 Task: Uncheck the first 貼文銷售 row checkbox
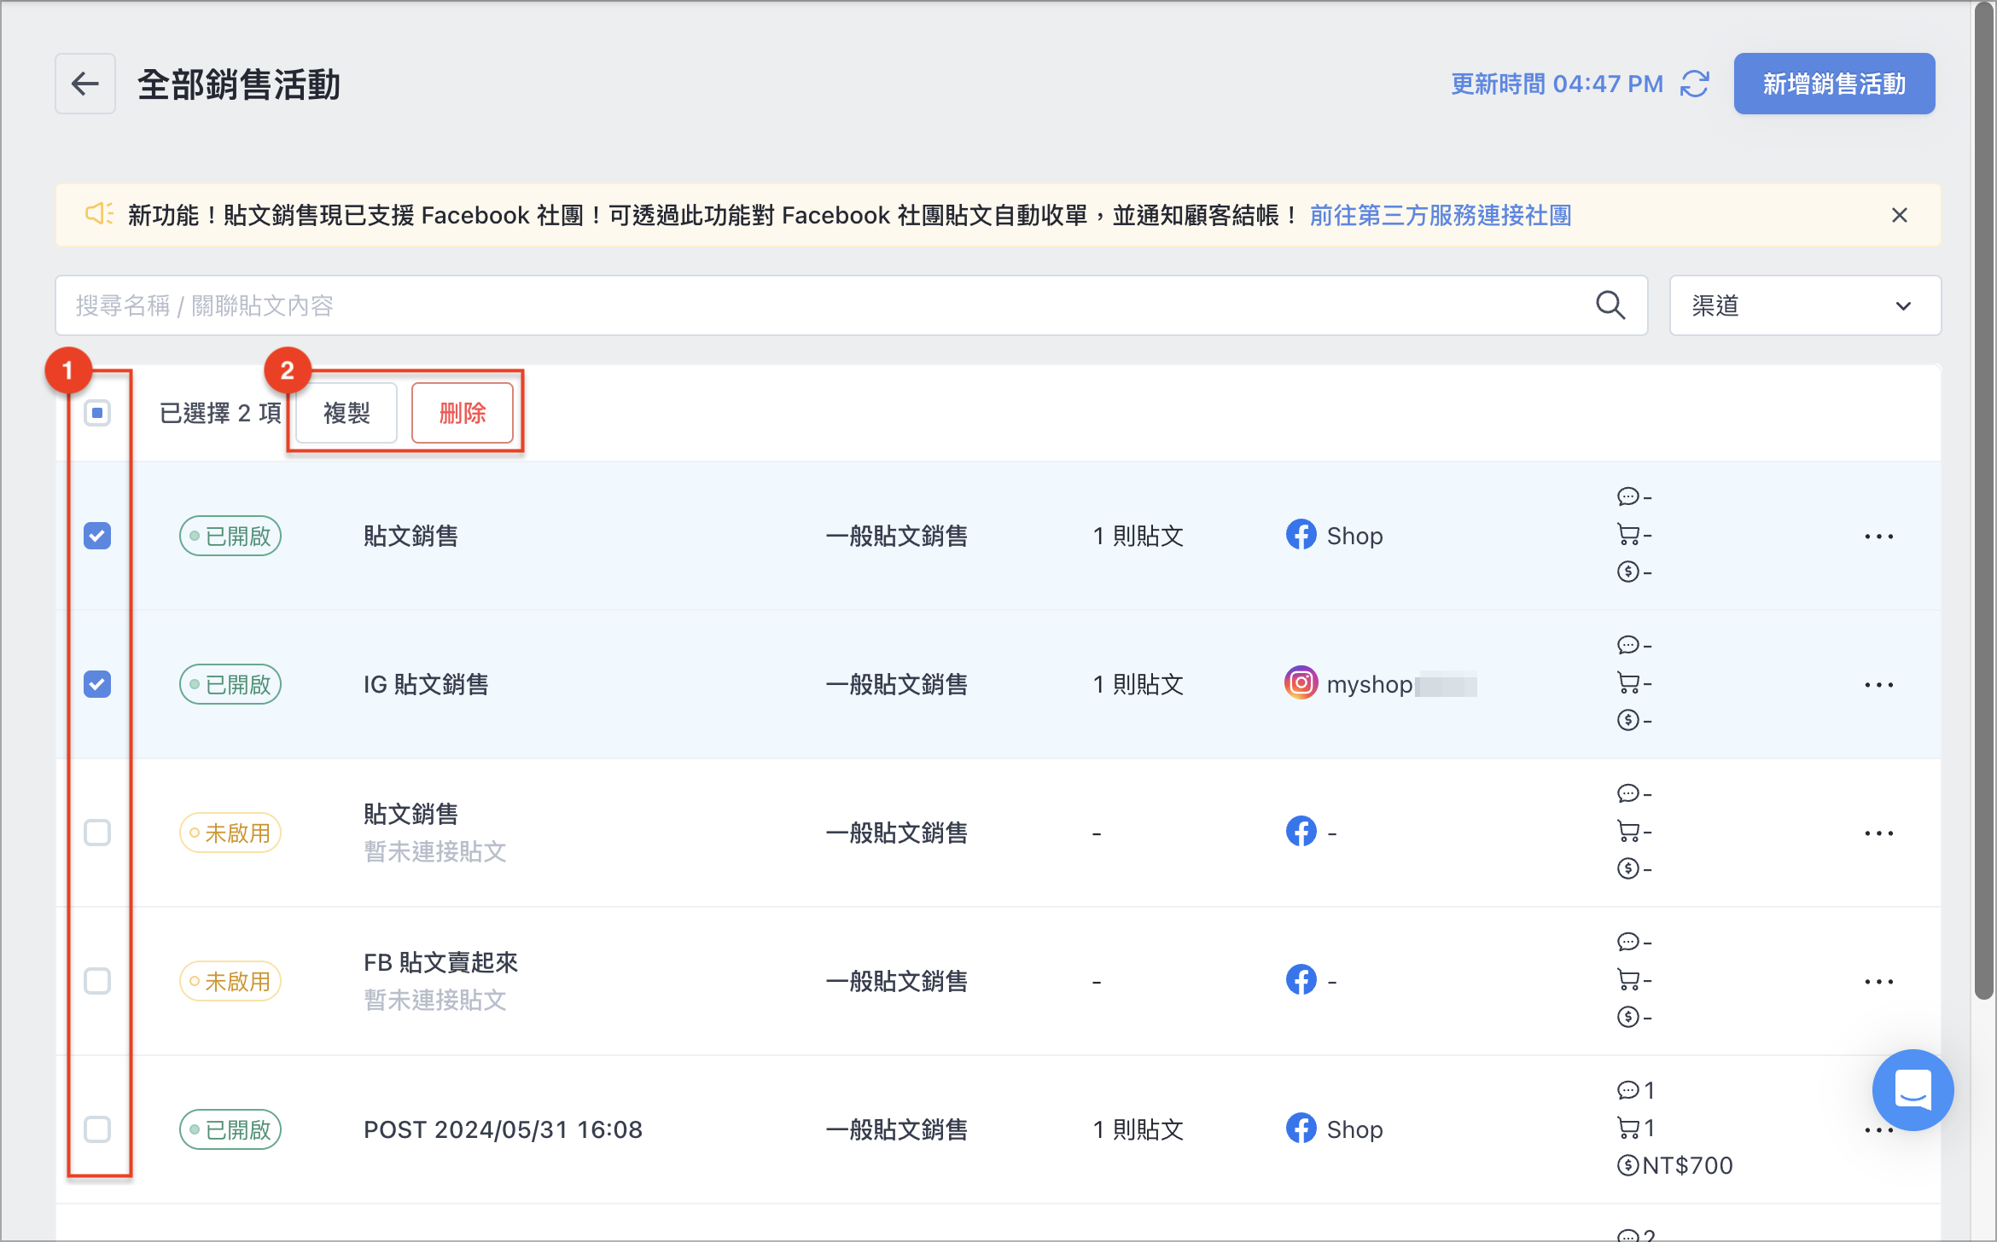(97, 536)
